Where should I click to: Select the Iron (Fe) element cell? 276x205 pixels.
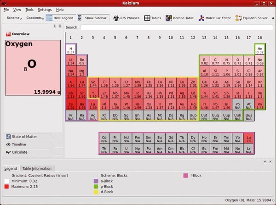coord(149,83)
